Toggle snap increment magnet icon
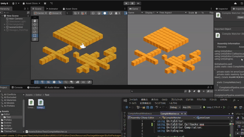Screen dimensions: 244x137 click(x=83, y=13)
